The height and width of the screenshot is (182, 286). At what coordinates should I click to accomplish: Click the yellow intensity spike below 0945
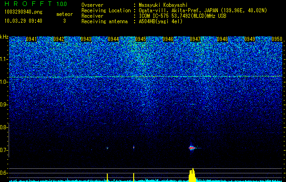tap(134, 177)
